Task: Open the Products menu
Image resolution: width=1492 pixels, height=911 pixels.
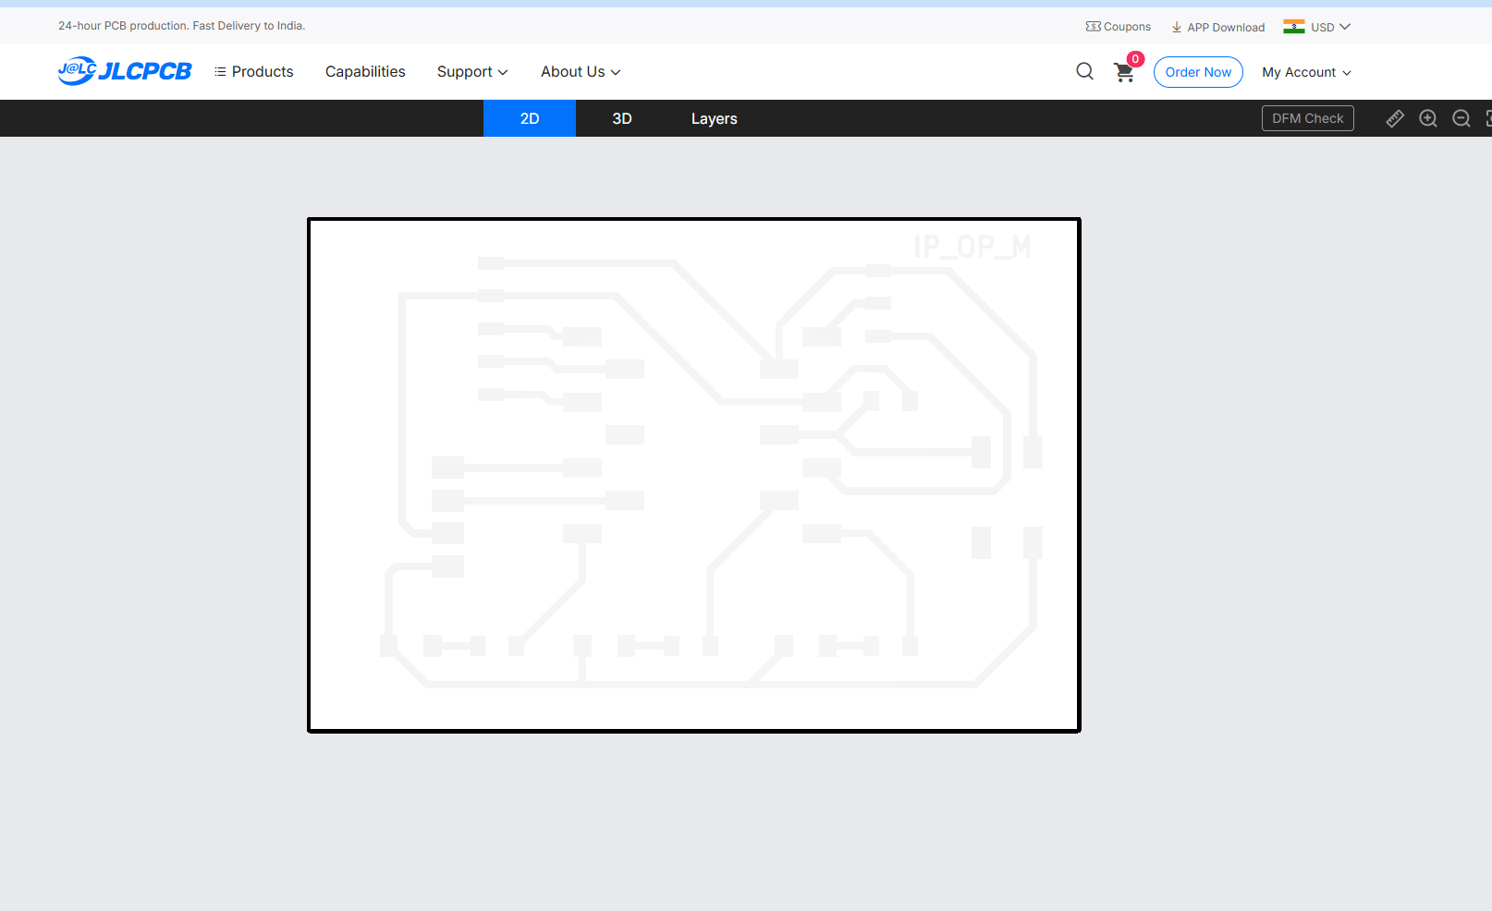Action: click(254, 71)
